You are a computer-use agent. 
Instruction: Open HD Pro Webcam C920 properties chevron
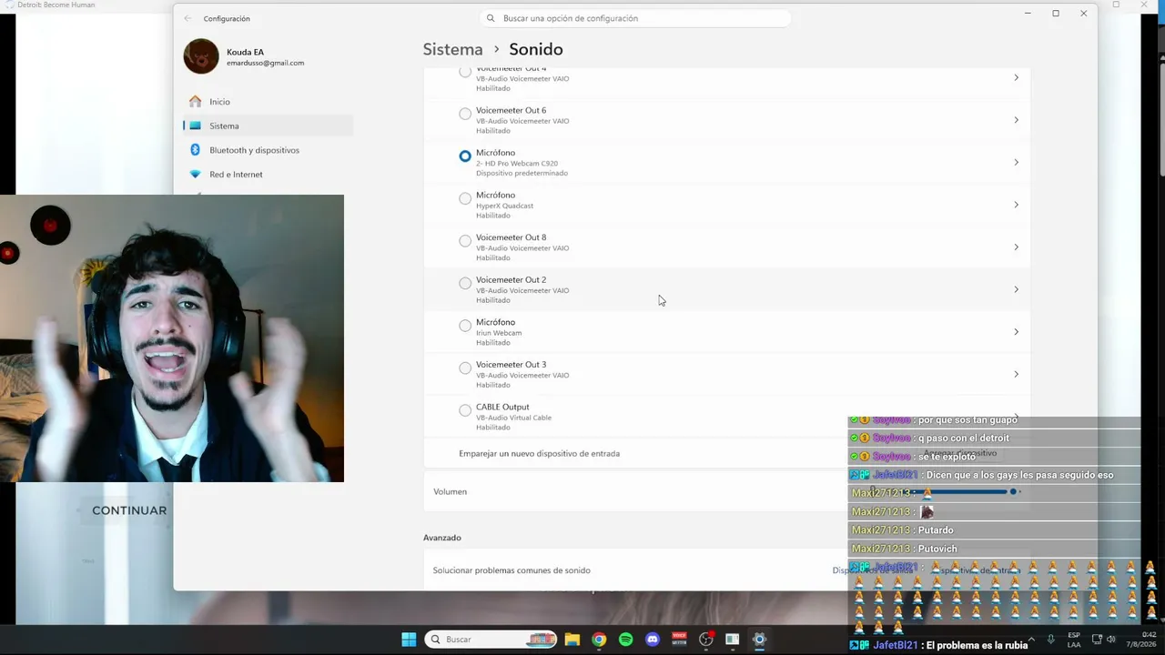(x=1016, y=162)
